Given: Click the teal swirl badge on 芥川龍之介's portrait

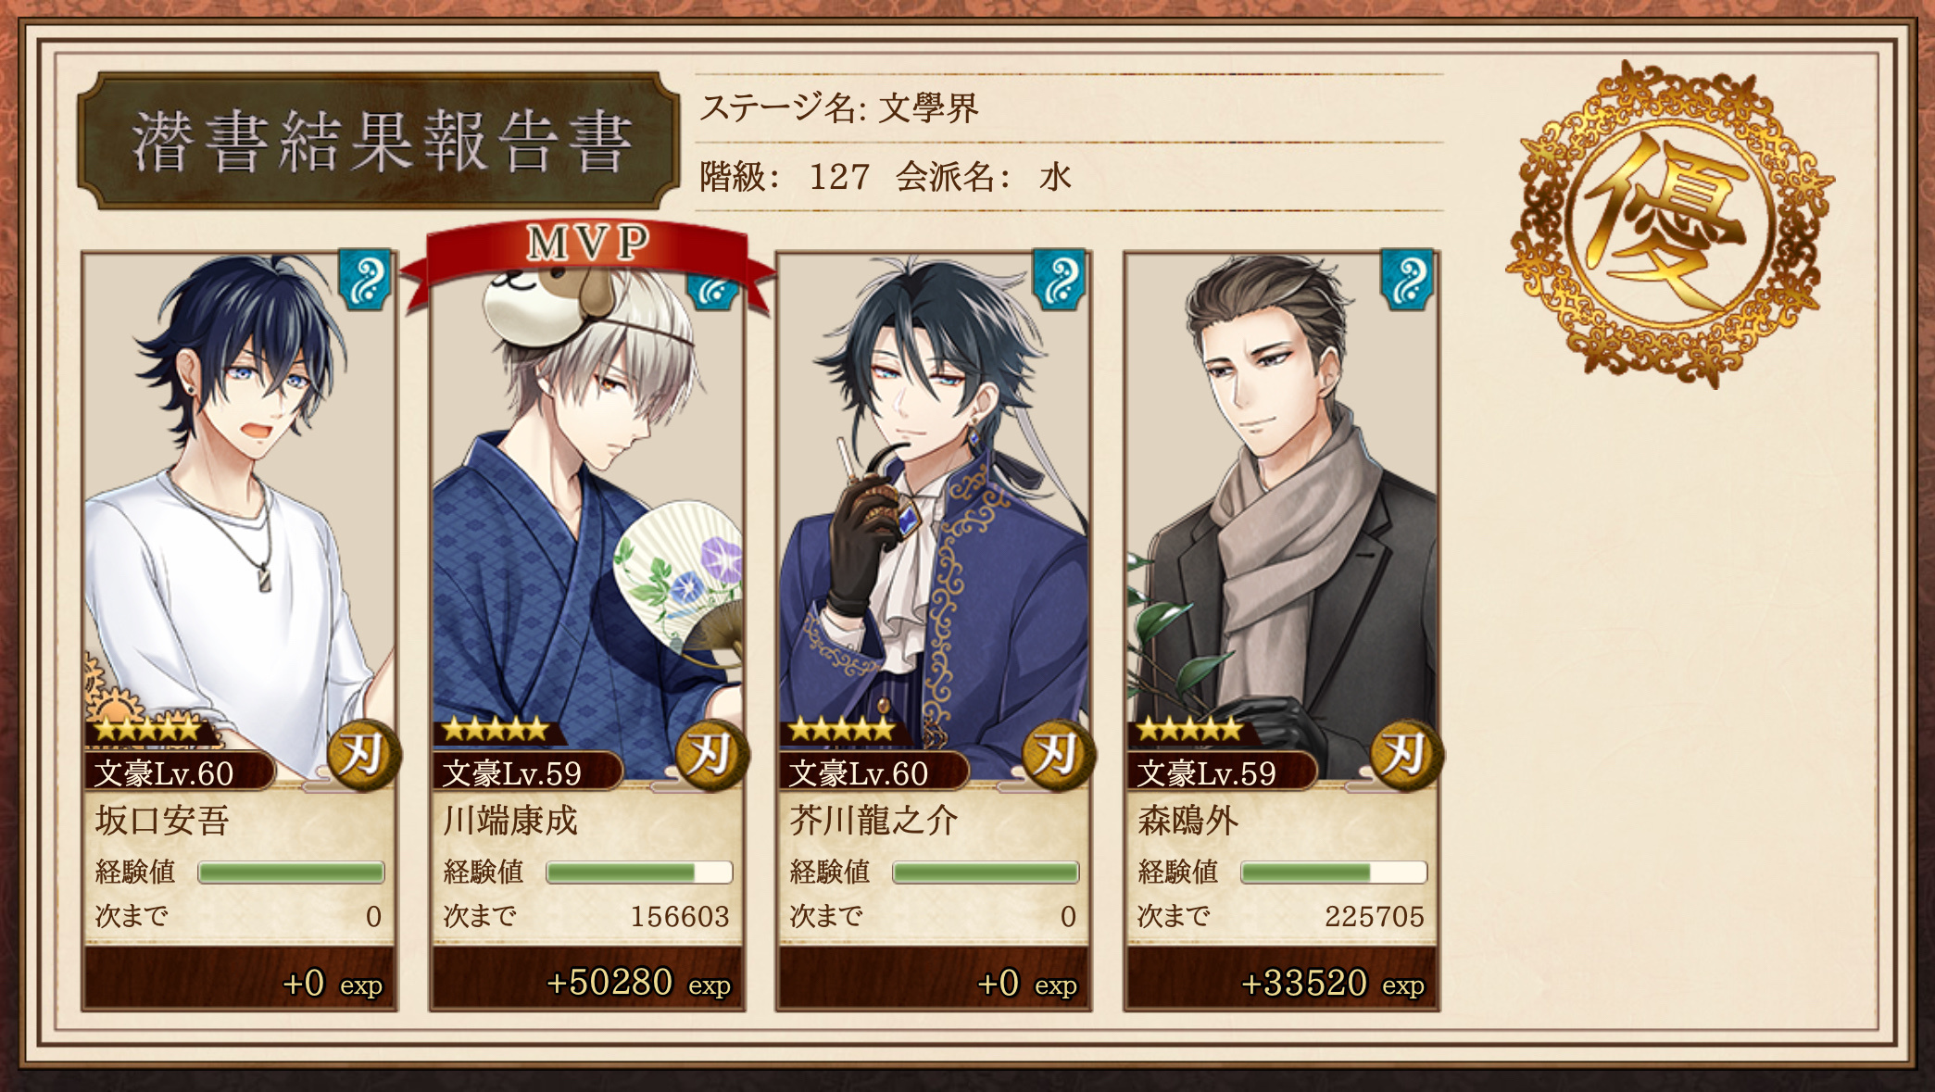Looking at the screenshot, I should (x=1060, y=278).
